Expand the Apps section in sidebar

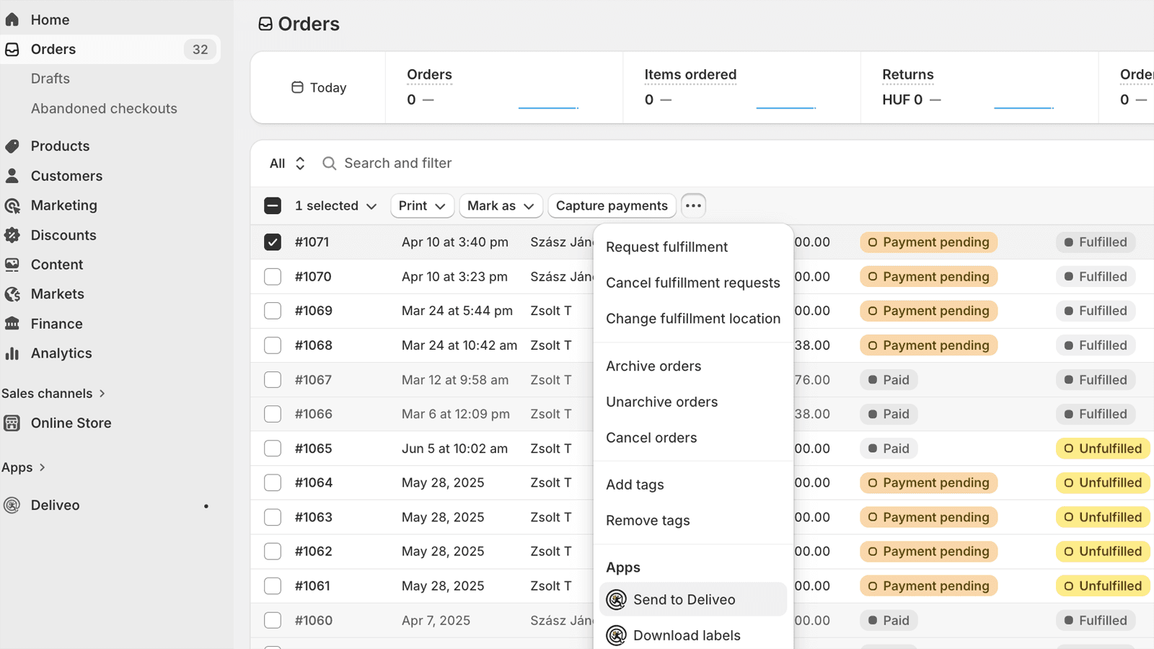click(x=24, y=467)
